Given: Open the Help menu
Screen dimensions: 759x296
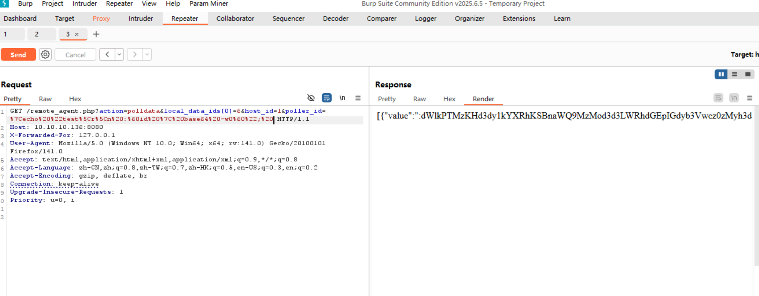Looking at the screenshot, I should click(x=173, y=3).
